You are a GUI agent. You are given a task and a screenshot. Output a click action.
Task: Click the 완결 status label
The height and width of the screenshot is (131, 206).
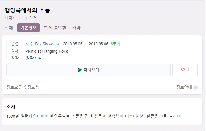click(x=33, y=18)
